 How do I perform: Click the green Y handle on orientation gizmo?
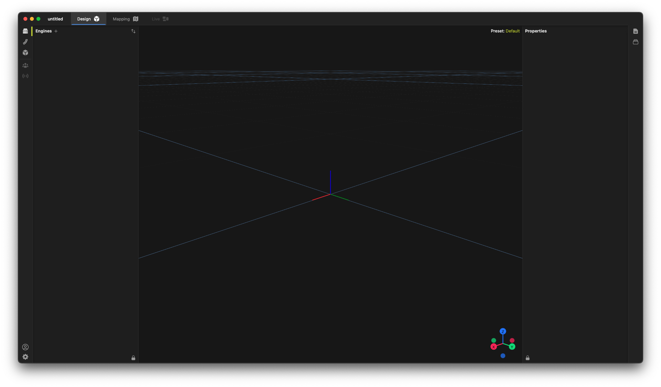(x=512, y=346)
